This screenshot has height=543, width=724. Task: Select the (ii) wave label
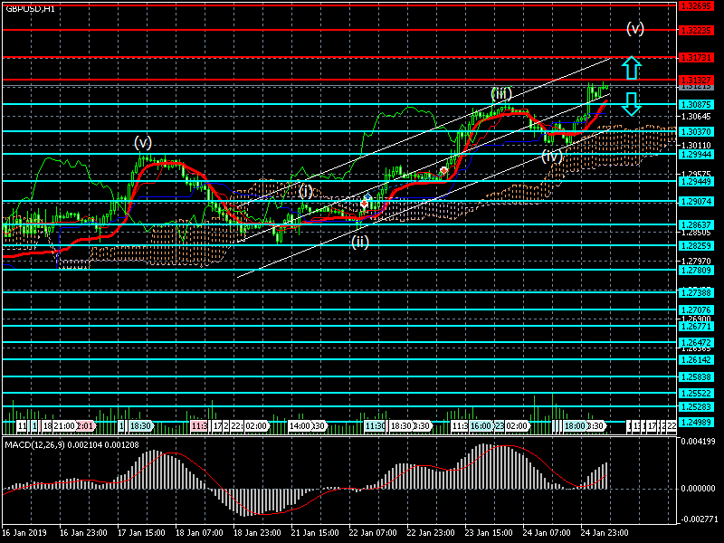coord(360,241)
